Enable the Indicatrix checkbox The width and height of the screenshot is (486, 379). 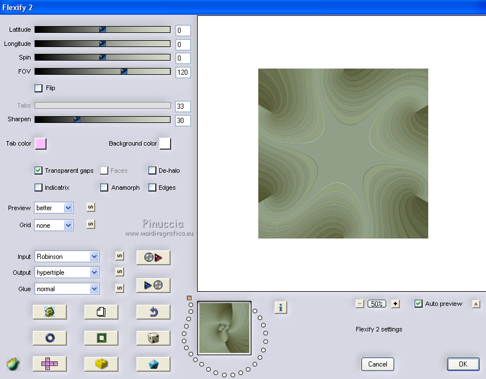pos(39,188)
